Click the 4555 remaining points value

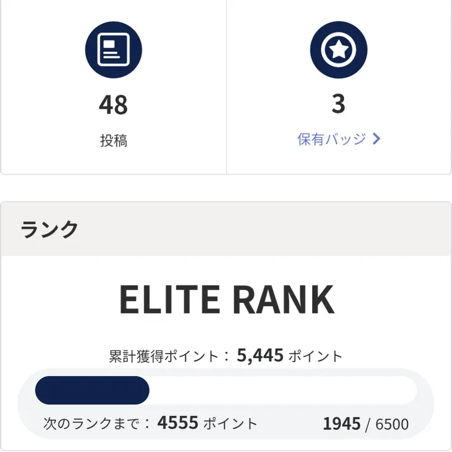[178, 423]
